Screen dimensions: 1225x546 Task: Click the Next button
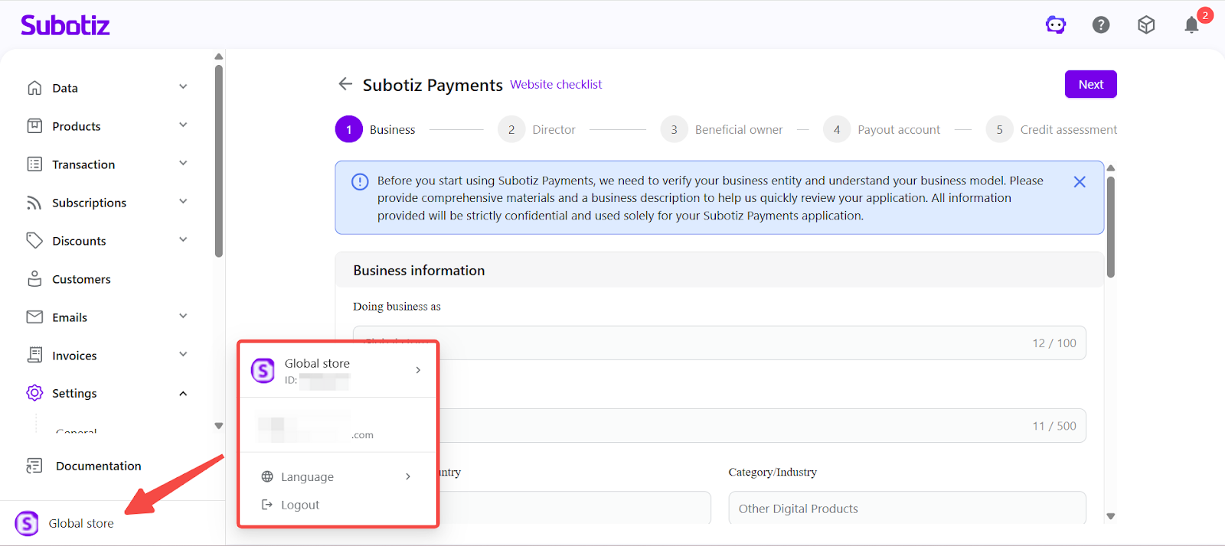(1090, 84)
